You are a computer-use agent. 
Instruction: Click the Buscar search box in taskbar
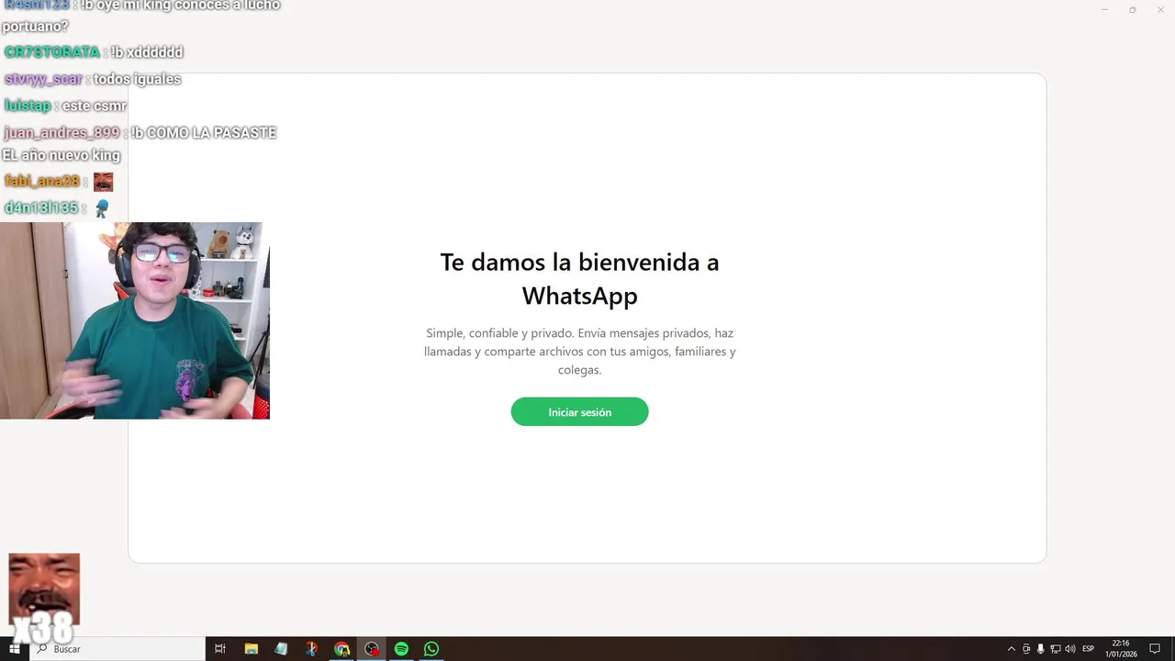(117, 649)
